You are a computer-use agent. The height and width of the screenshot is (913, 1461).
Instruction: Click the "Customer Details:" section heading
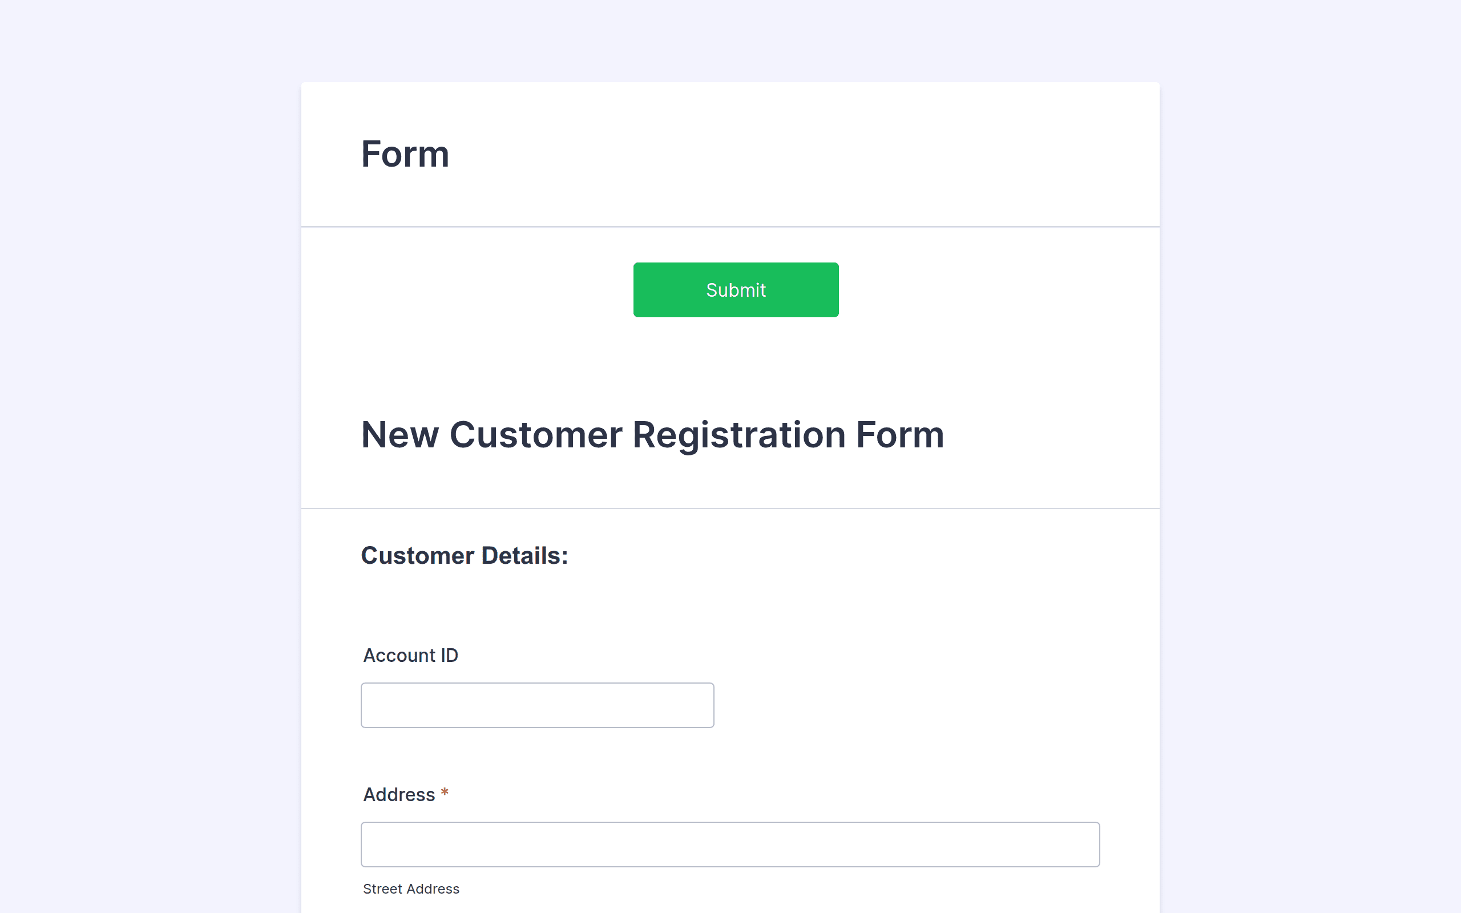click(464, 556)
